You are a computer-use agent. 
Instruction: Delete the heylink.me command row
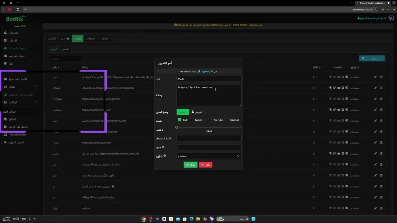[x=381, y=110]
